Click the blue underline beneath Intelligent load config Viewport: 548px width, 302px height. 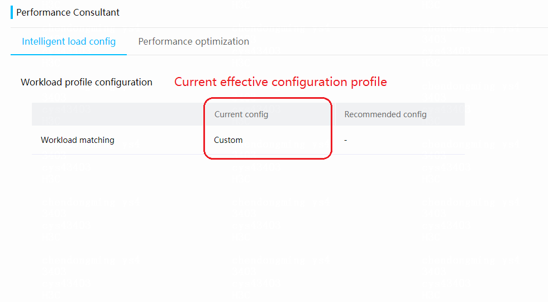[x=69, y=55]
